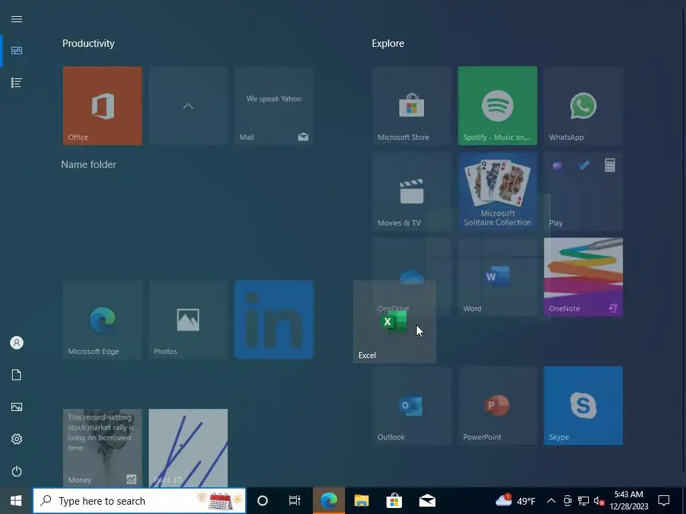Open the Pictures shortcut in Start sidebar

pos(17,407)
